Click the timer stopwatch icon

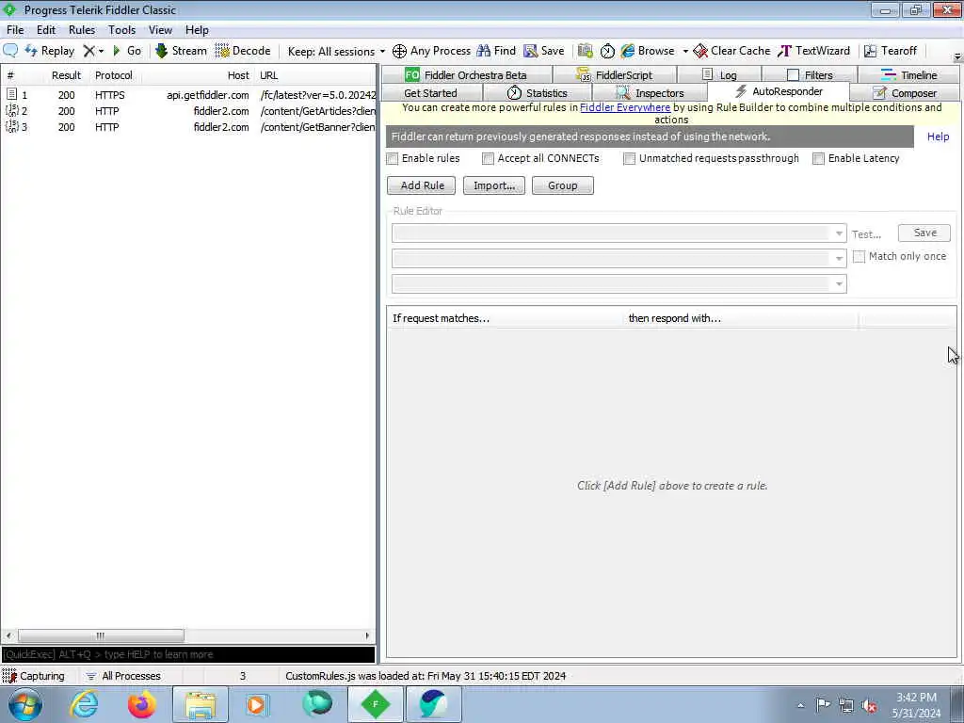(x=607, y=51)
